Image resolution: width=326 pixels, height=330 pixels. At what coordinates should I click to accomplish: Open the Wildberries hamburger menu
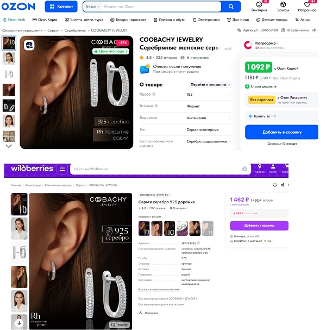click(x=62, y=169)
